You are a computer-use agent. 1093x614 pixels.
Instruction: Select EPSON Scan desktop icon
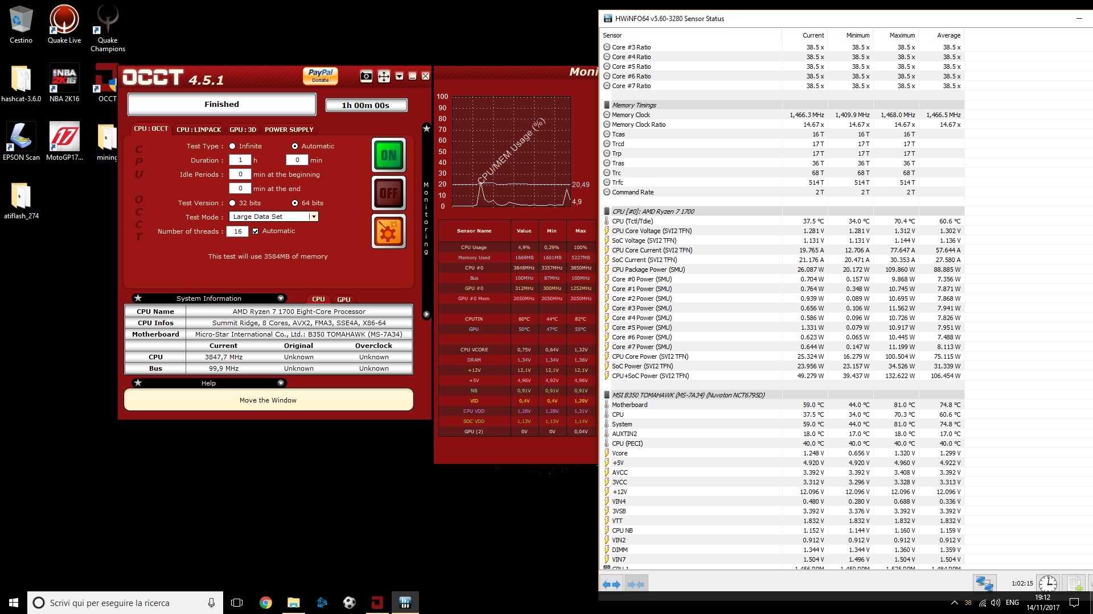(21, 142)
